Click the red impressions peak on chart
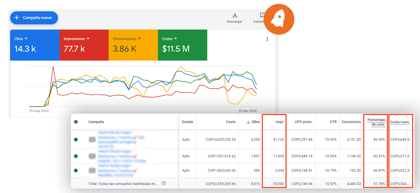 pos(53,67)
